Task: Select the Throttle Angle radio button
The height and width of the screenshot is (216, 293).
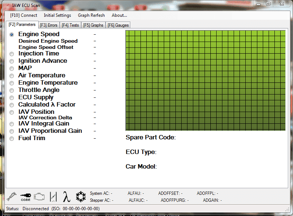Action: coord(12,90)
